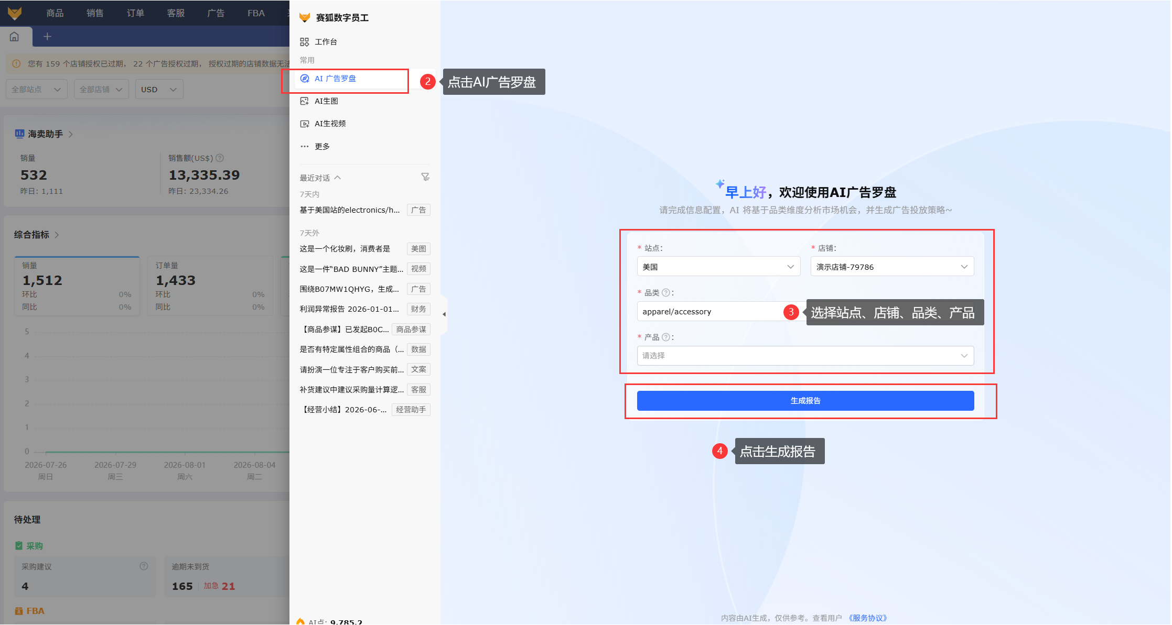This screenshot has height=625, width=1172.
Task: Click the 生成报告 button
Action: click(x=805, y=401)
